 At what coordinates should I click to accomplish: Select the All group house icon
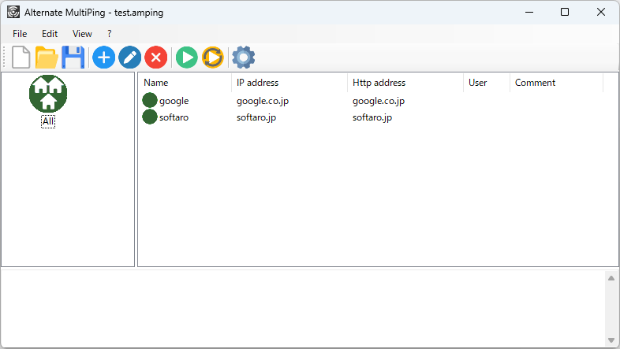48,95
